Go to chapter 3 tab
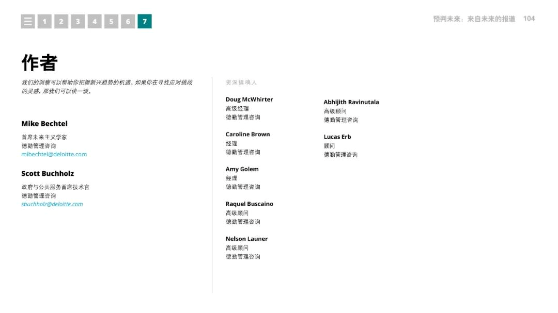The image size is (558, 313). click(x=78, y=21)
